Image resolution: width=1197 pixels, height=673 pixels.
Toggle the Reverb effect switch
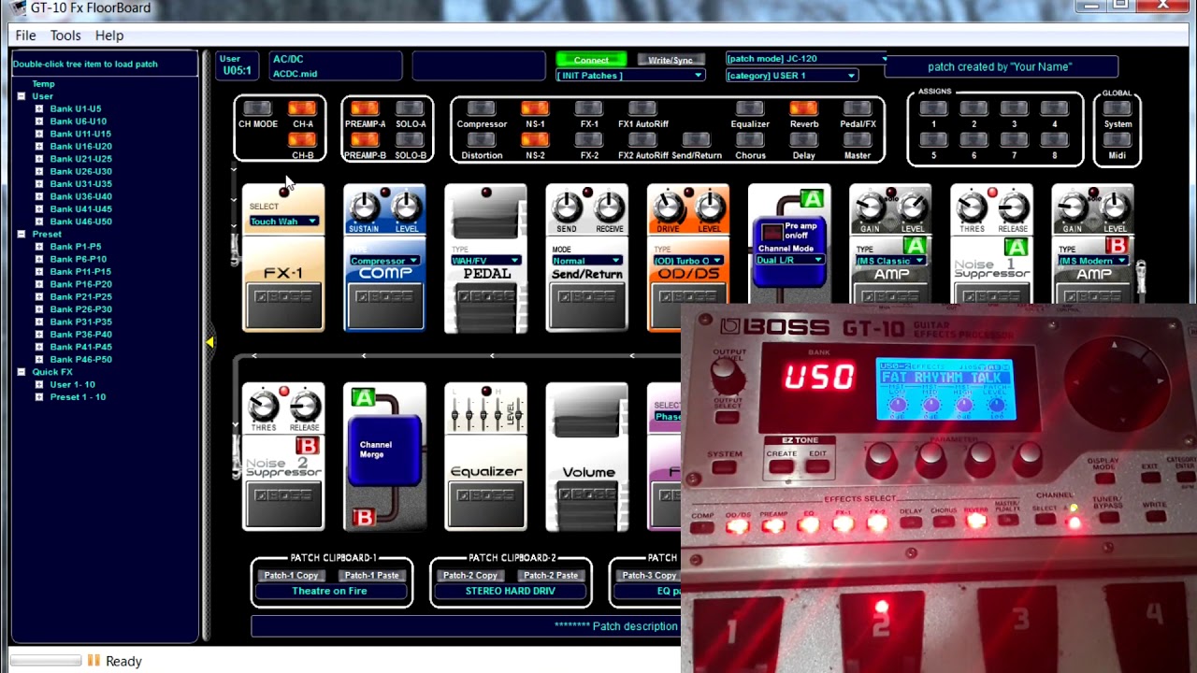point(803,108)
